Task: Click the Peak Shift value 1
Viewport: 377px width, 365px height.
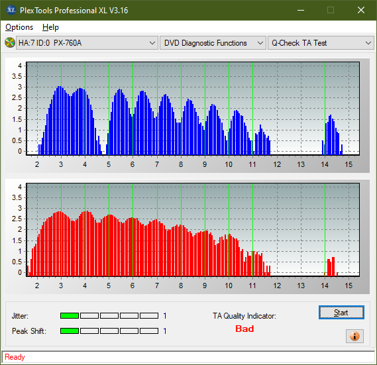Action: [x=165, y=331]
